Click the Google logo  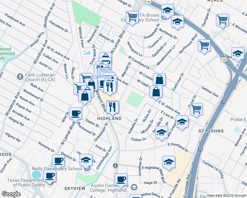11,194
